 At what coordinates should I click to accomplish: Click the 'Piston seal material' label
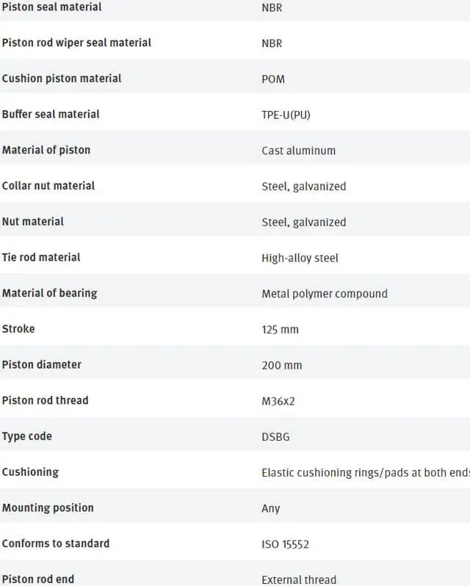click(51, 7)
